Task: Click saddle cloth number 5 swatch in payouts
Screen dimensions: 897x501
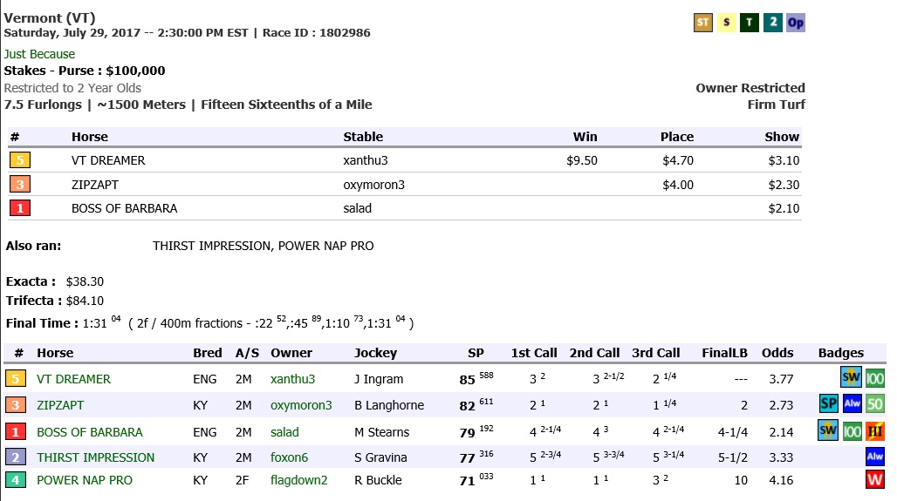Action: click(x=20, y=160)
